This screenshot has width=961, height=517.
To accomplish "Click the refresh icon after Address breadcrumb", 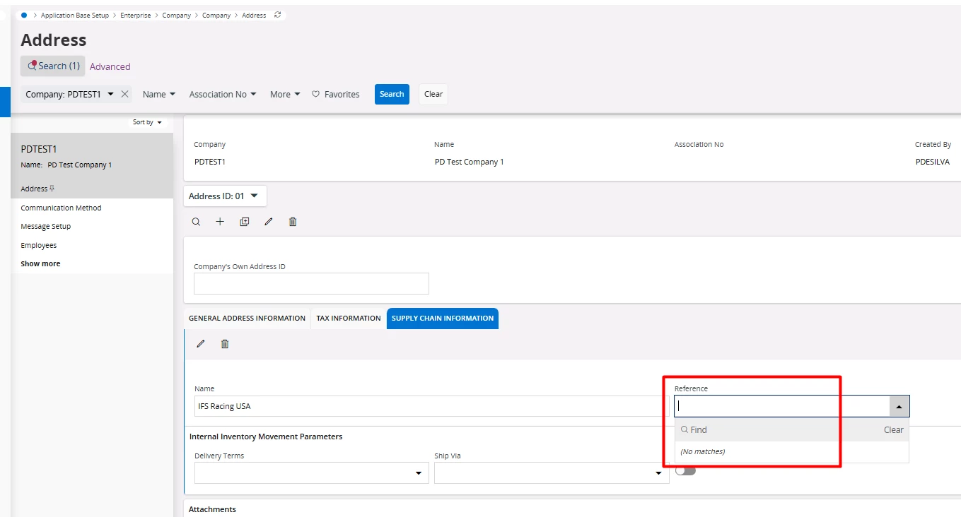I will pos(277,15).
